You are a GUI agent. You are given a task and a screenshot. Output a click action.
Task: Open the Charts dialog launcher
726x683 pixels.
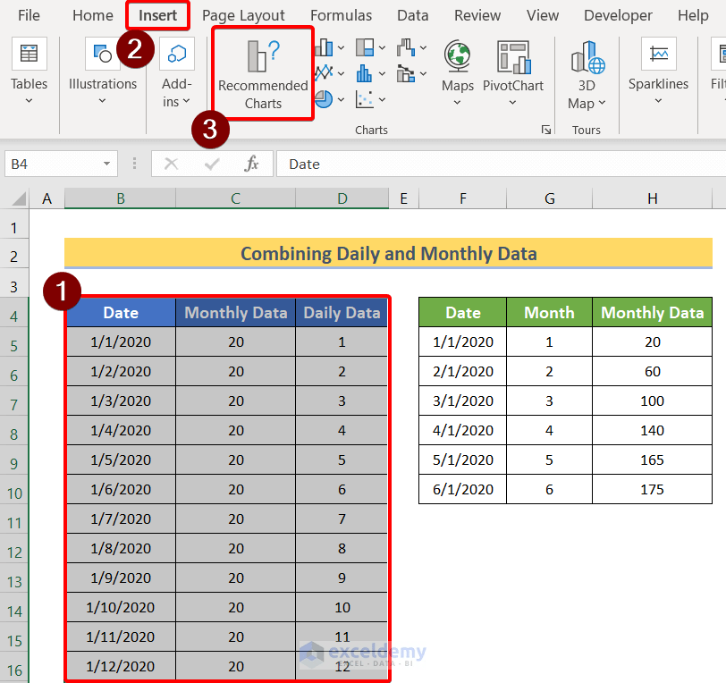coord(546,129)
